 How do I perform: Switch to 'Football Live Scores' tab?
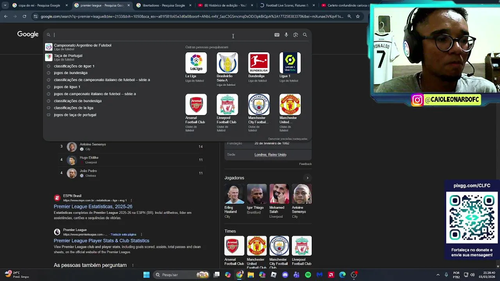[x=287, y=5]
